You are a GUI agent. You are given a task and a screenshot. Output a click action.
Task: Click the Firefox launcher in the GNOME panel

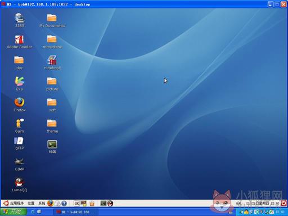click(51, 203)
